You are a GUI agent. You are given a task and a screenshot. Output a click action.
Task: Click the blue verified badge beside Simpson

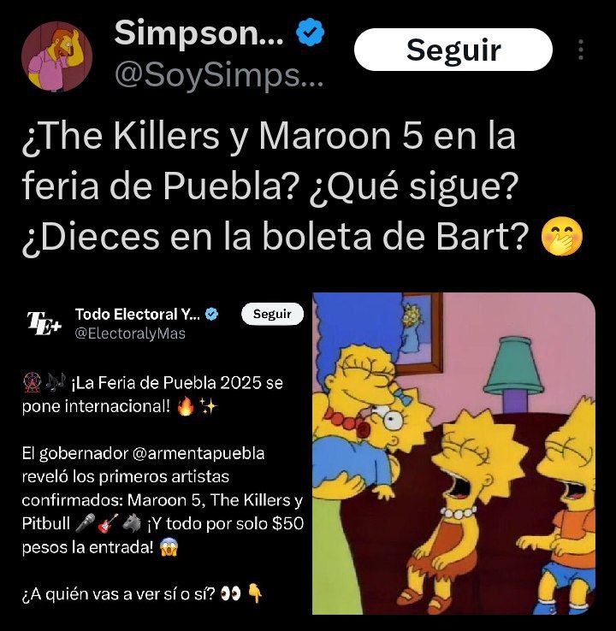point(310,32)
